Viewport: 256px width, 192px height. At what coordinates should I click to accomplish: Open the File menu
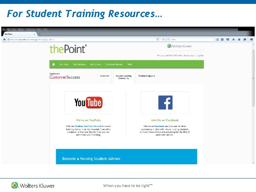pos(4,30)
